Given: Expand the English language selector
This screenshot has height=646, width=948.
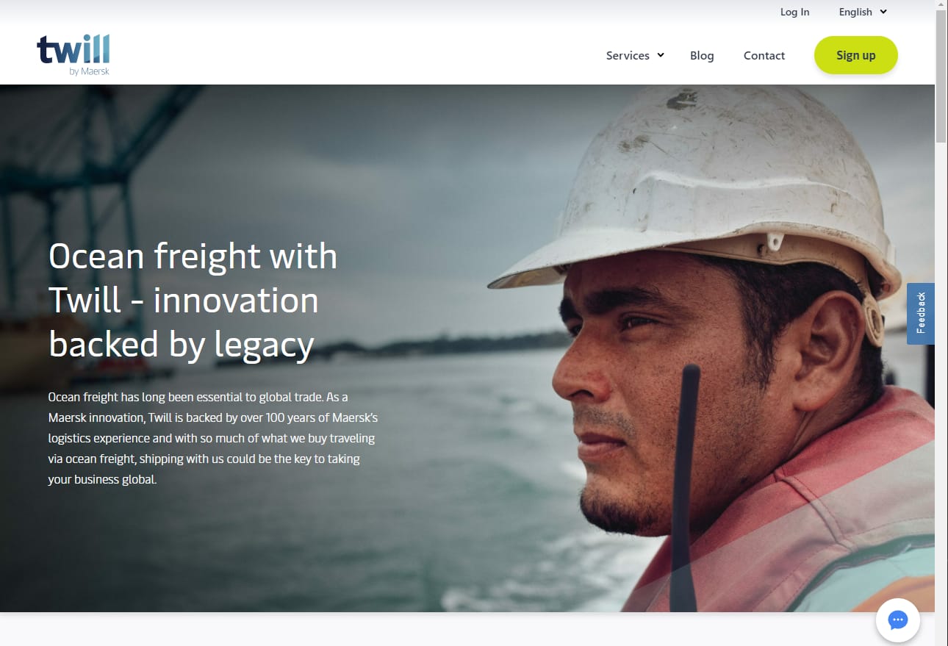Looking at the screenshot, I should pos(863,12).
